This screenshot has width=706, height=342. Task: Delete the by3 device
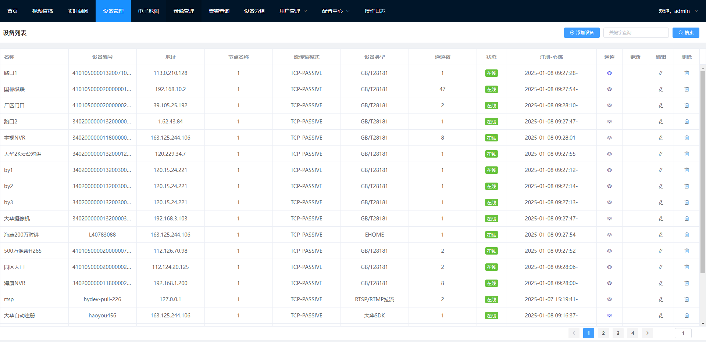[687, 202]
